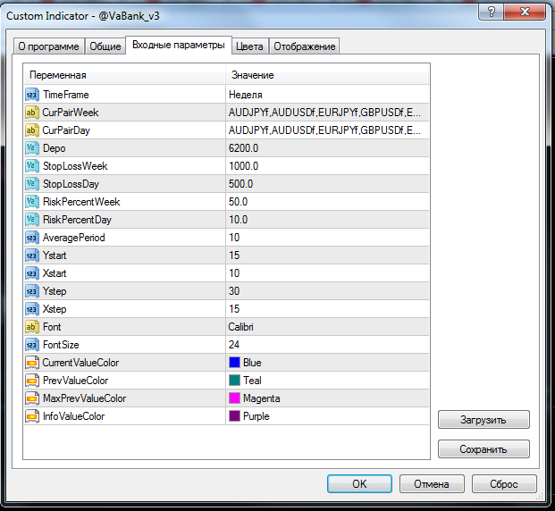
Task: Select the MaxPrevValueColor variable name
Action: [x=85, y=398]
